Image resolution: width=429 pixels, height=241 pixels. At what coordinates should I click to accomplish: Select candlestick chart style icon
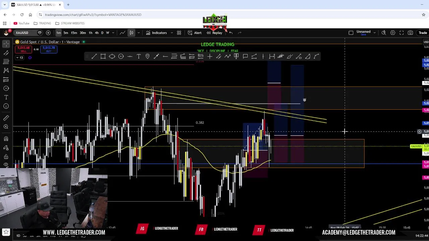click(131, 33)
